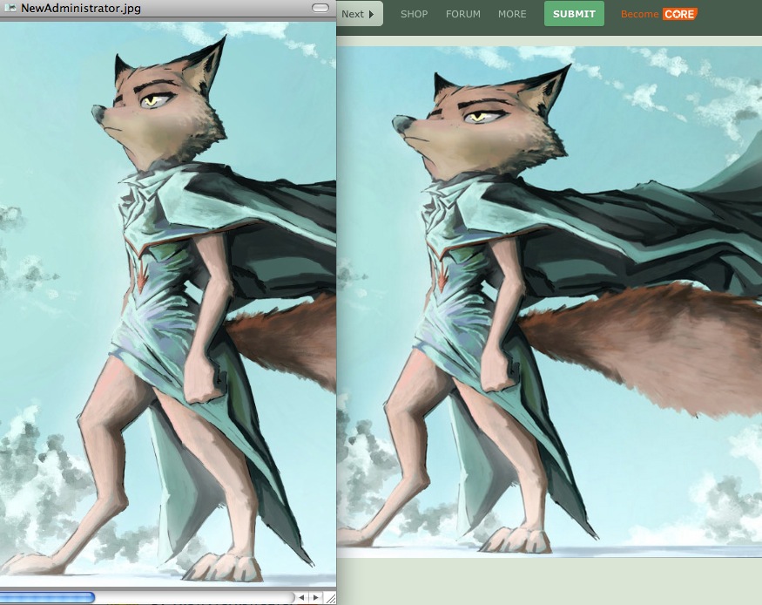The image size is (762, 605).
Task: Click the pale green area below the artwork
Action: click(549, 580)
